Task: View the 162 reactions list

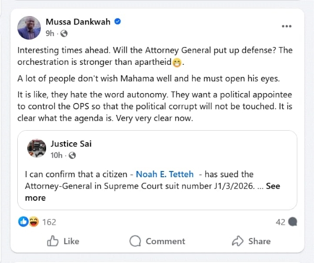Action: 49,222
